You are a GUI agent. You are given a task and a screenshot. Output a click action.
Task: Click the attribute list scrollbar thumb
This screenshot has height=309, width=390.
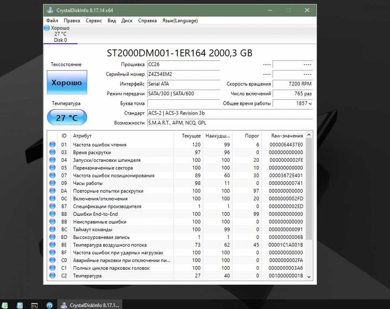coord(309,189)
